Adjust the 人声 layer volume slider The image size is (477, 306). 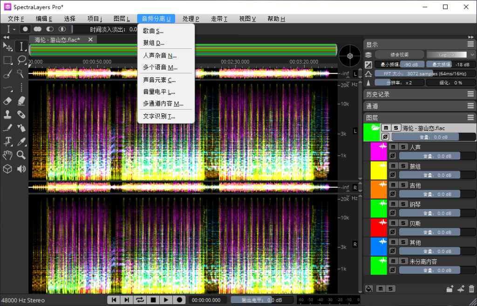(x=437, y=156)
